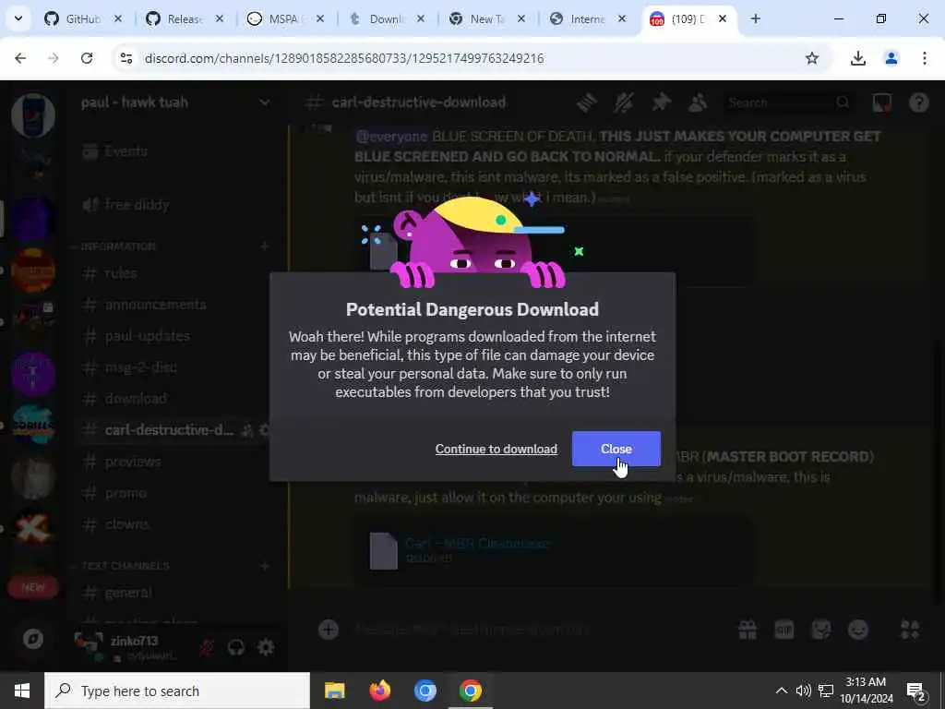
Task: Switch to the Releases browser tab
Action: click(x=184, y=18)
